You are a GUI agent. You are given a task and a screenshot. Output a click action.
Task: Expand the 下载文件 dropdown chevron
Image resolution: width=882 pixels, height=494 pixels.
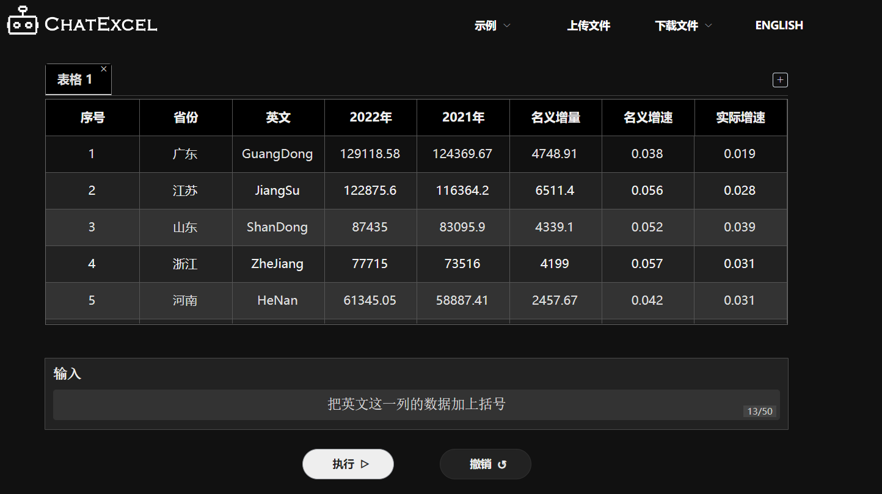[x=709, y=26]
